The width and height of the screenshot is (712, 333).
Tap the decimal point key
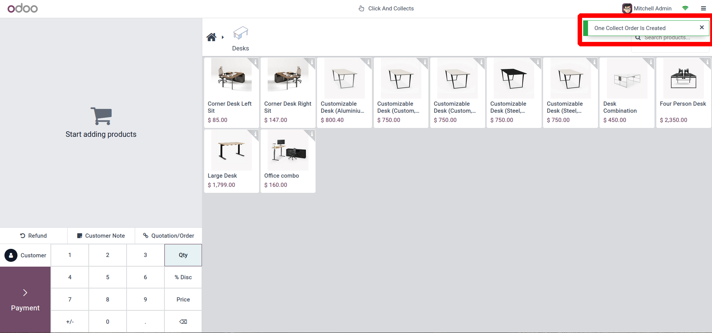coord(146,322)
